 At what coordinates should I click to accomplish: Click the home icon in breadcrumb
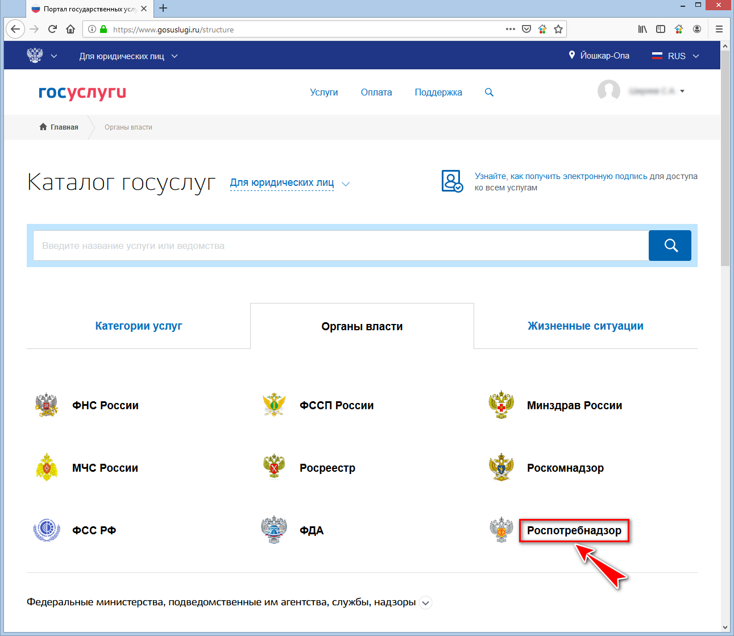[43, 127]
